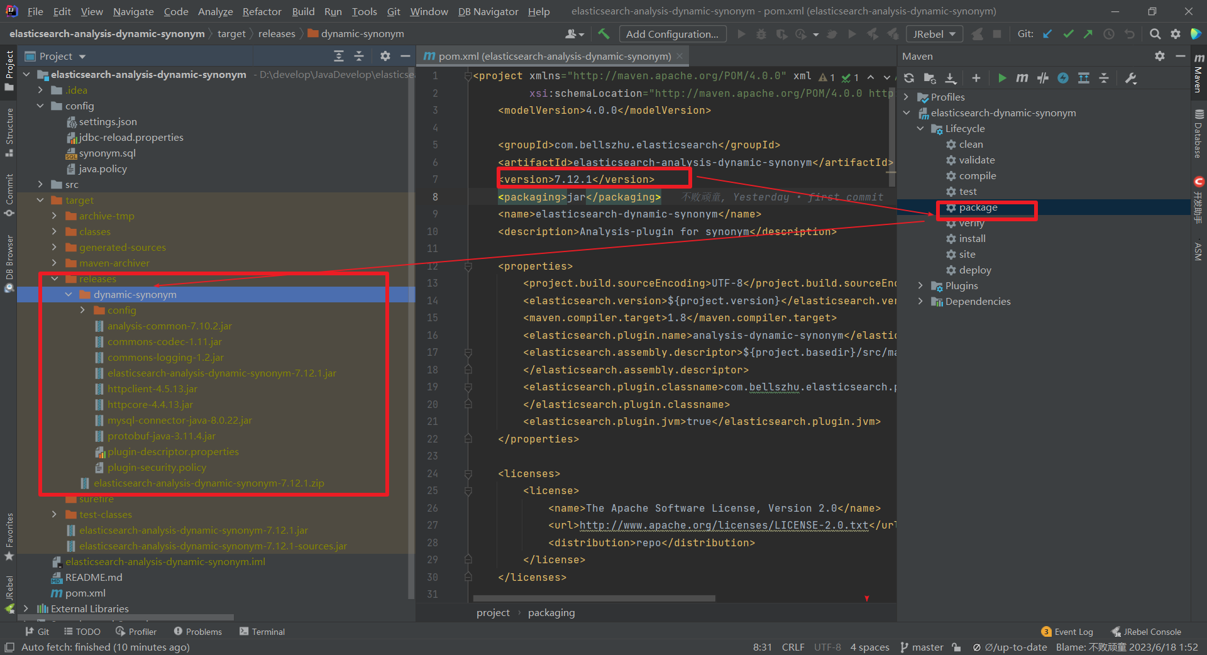The height and width of the screenshot is (655, 1207).
Task: Toggle Commit tool window on left stripe
Action: point(9,195)
